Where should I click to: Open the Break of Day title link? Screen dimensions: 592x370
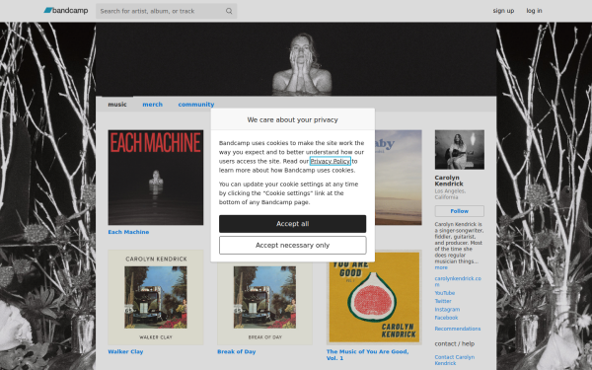(x=237, y=351)
